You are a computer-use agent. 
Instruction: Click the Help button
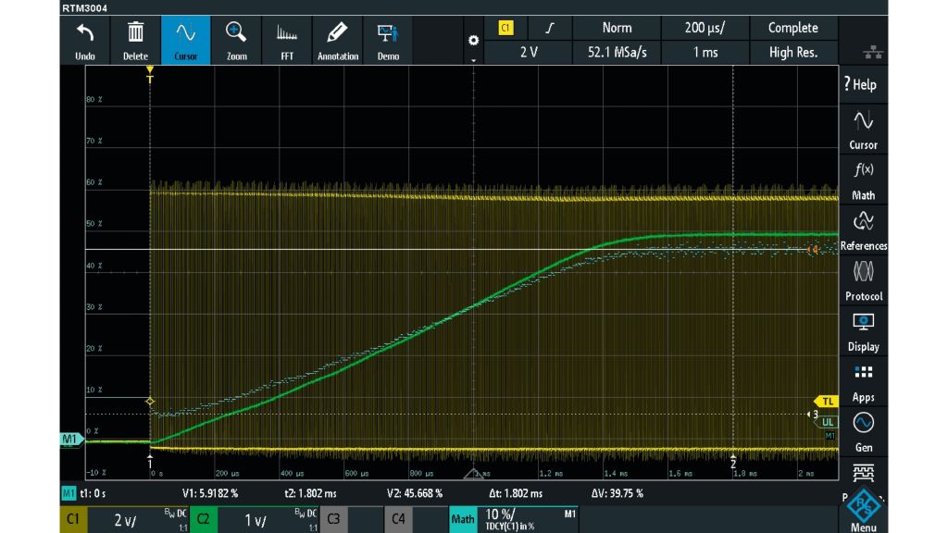pos(860,84)
